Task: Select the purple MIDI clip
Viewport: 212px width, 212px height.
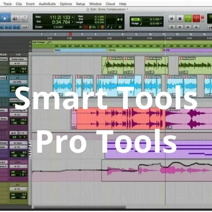Action: coord(158,150)
